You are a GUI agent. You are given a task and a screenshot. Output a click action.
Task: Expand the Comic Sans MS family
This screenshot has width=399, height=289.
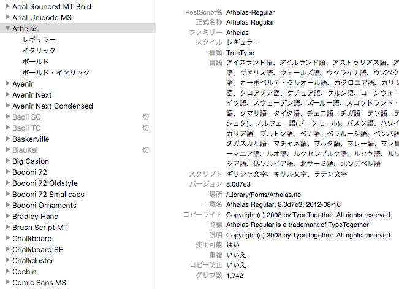tap(7, 282)
